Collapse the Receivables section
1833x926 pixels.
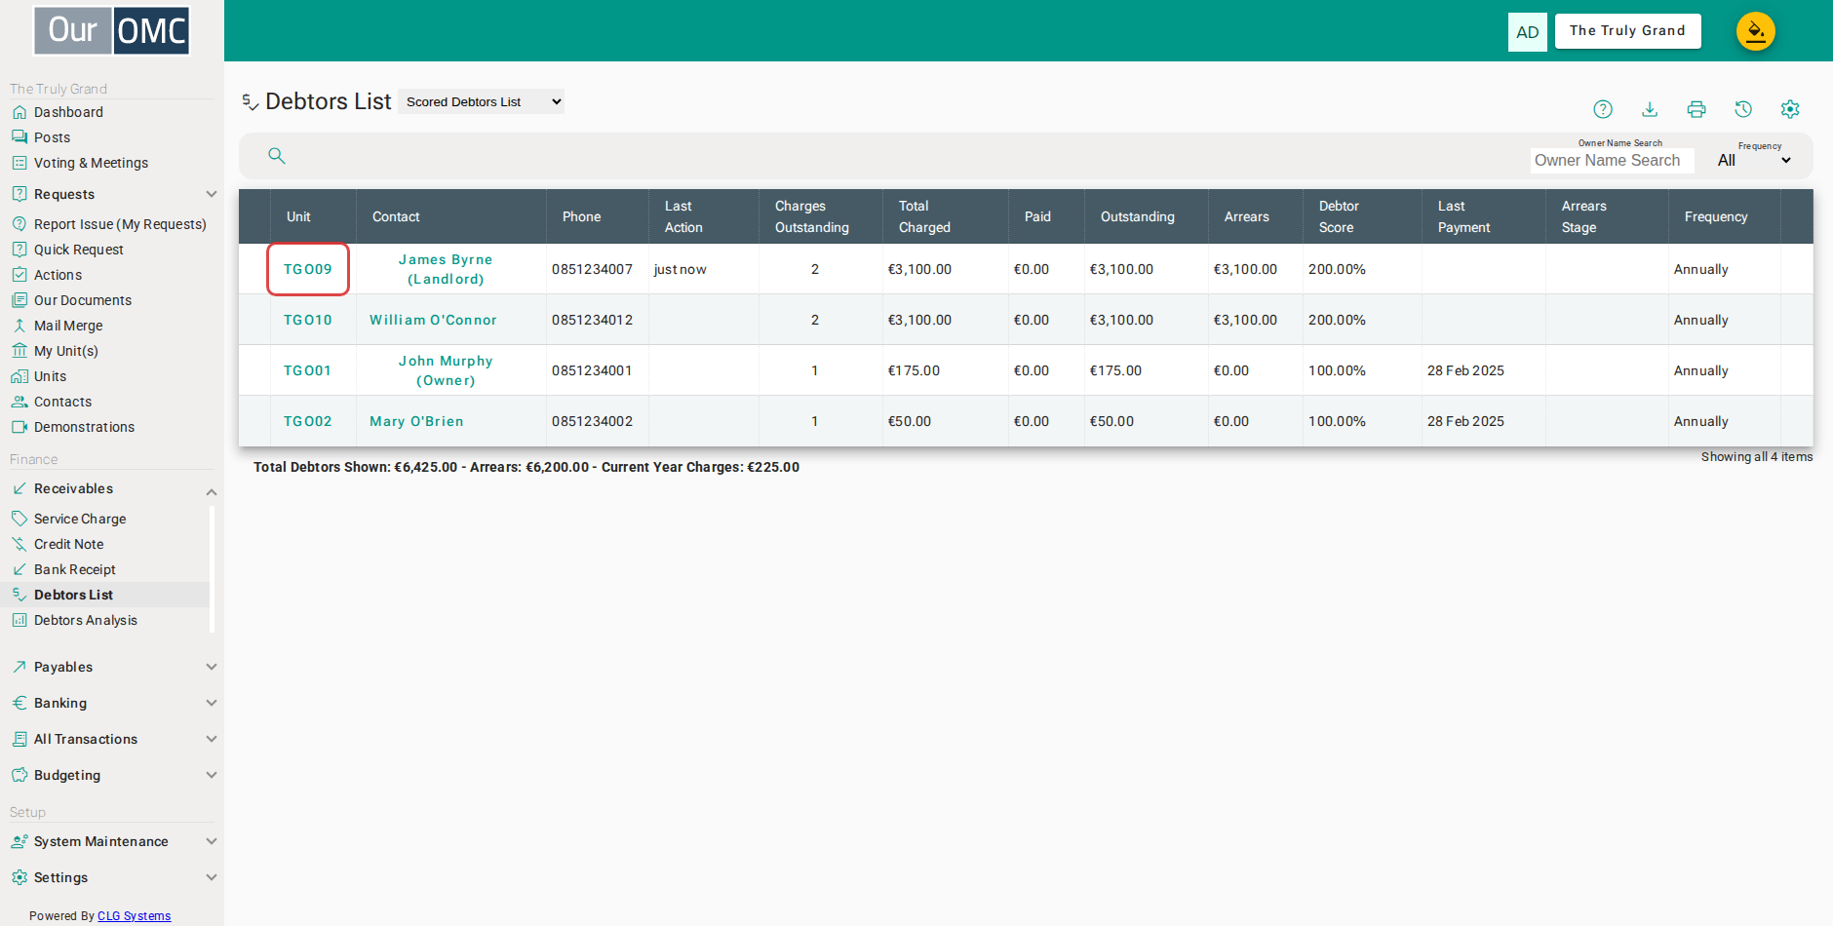[x=212, y=492]
